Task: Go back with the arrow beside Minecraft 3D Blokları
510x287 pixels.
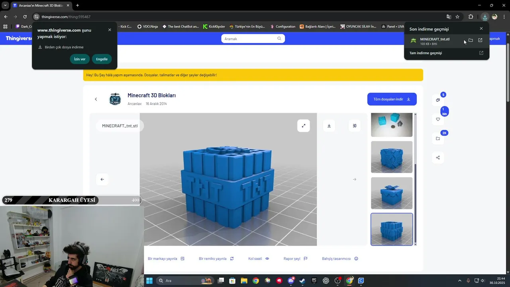Action: (x=96, y=99)
